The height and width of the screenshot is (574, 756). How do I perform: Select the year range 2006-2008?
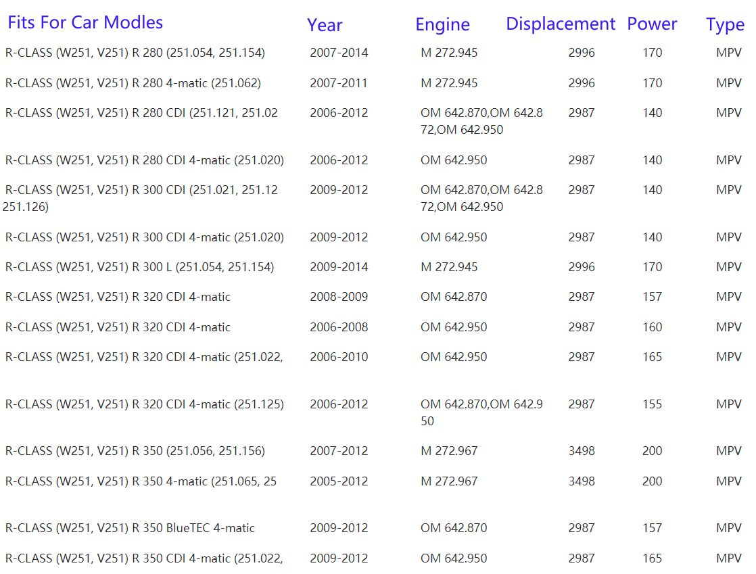[339, 327]
